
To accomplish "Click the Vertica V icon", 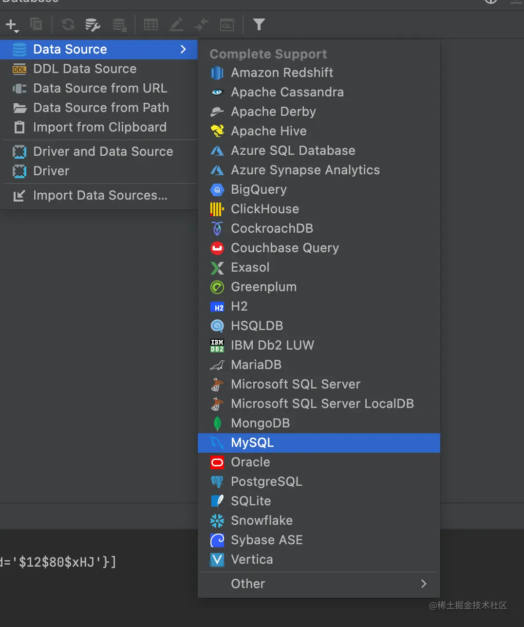I will click(x=217, y=559).
